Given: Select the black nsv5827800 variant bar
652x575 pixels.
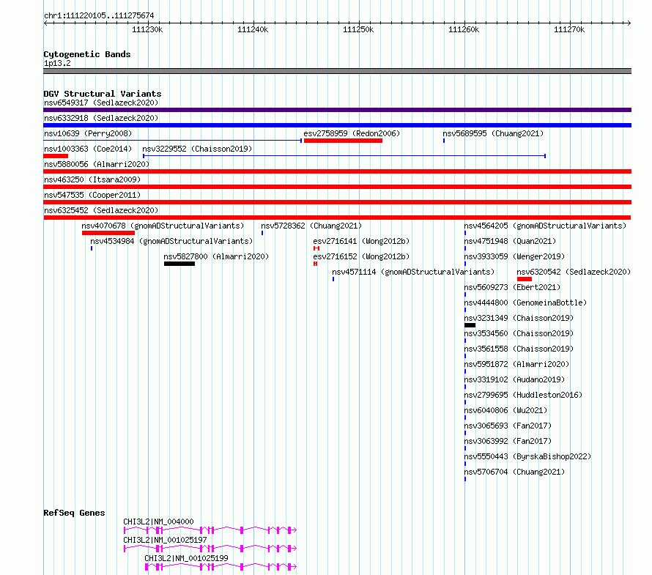Looking at the screenshot, I should click(x=179, y=264).
